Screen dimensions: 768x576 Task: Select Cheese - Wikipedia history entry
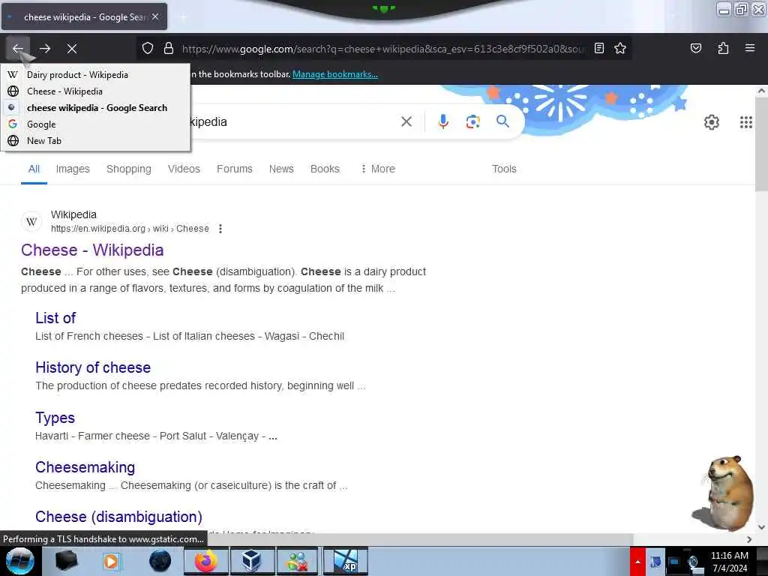coord(95,91)
